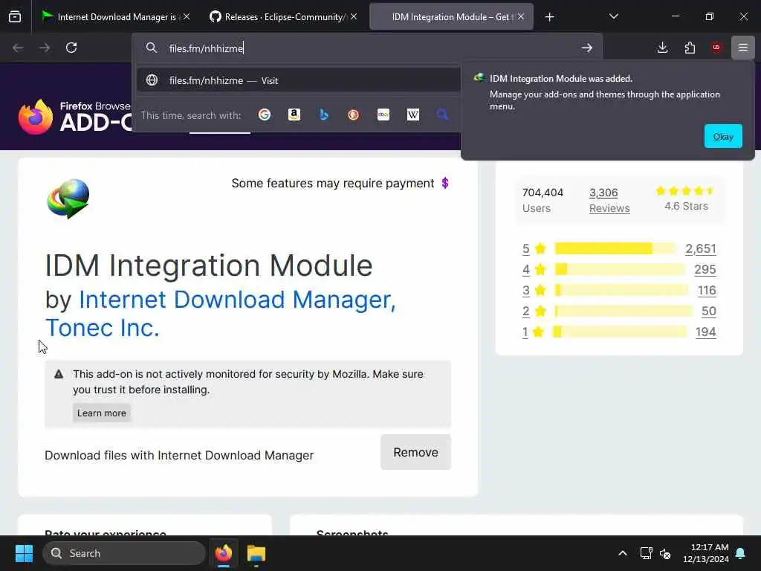Screen dimensions: 761x571
Task: Click the 5 star rating bar
Action: [x=615, y=248]
